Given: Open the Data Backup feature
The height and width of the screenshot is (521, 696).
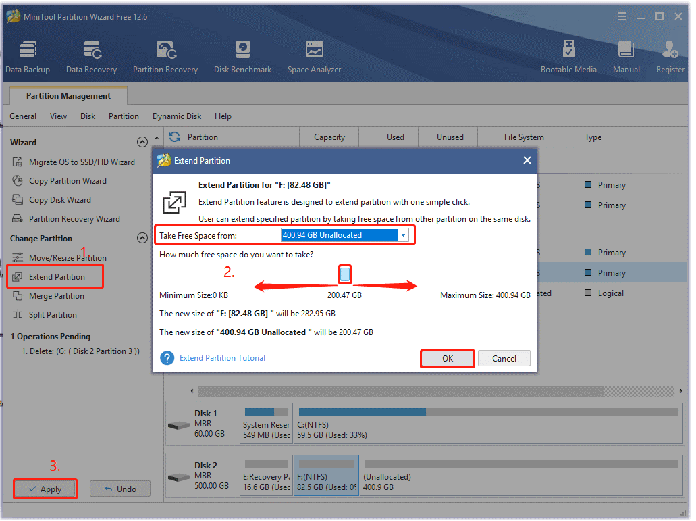Looking at the screenshot, I should [28, 56].
